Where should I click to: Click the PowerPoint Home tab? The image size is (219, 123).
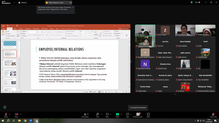(10, 29)
